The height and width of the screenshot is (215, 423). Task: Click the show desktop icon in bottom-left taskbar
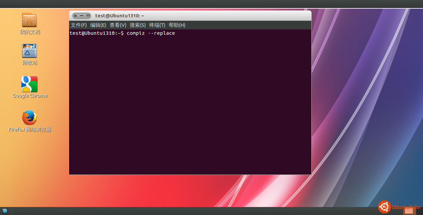coord(5,211)
